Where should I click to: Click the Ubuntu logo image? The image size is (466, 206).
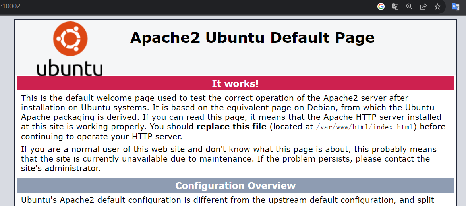(x=70, y=49)
